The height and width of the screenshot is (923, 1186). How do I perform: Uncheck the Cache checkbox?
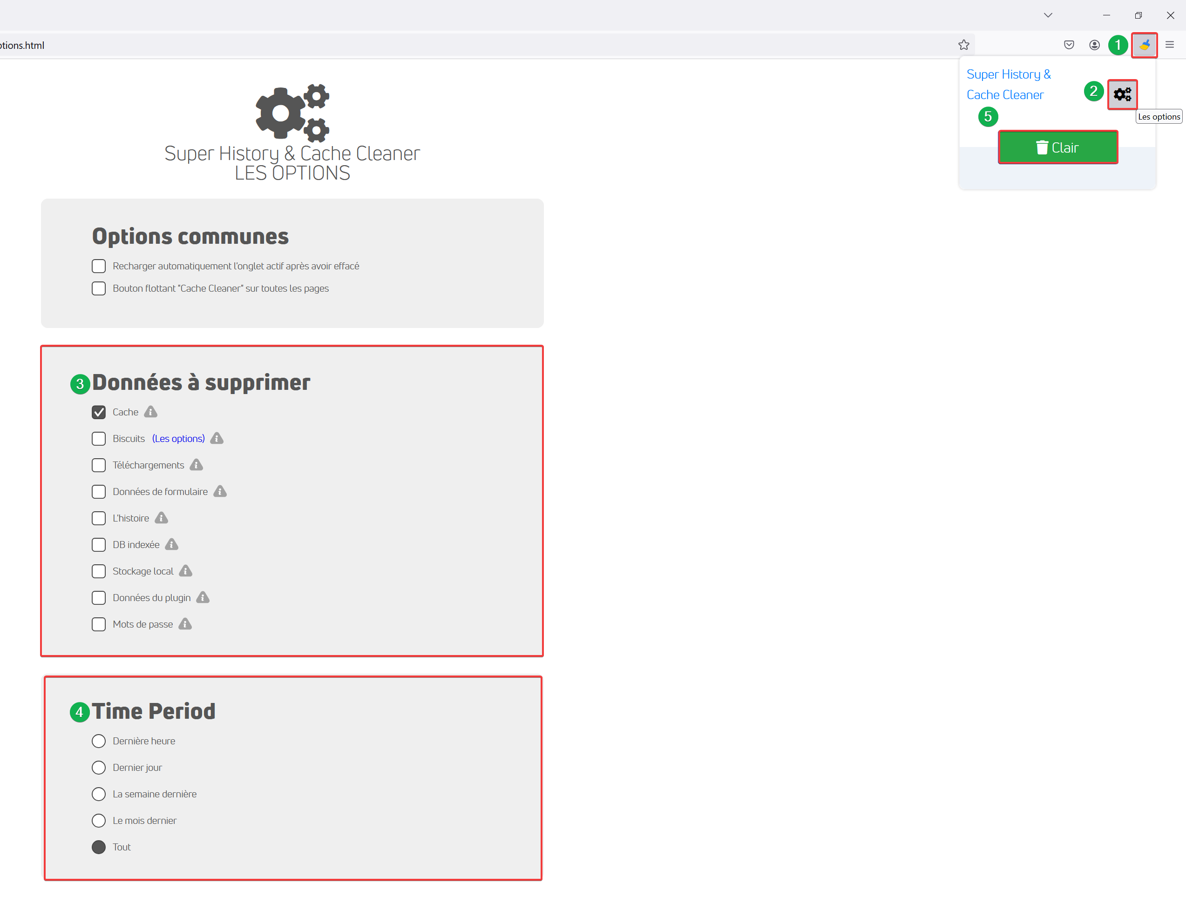point(98,412)
